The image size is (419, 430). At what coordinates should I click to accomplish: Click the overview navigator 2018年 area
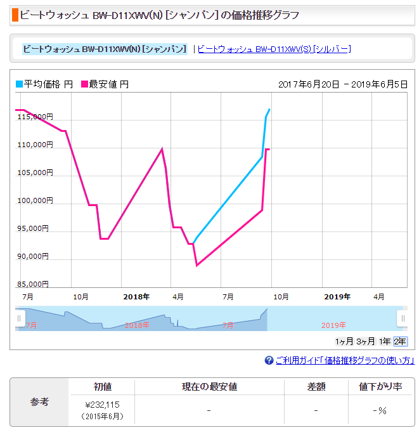[x=137, y=325]
